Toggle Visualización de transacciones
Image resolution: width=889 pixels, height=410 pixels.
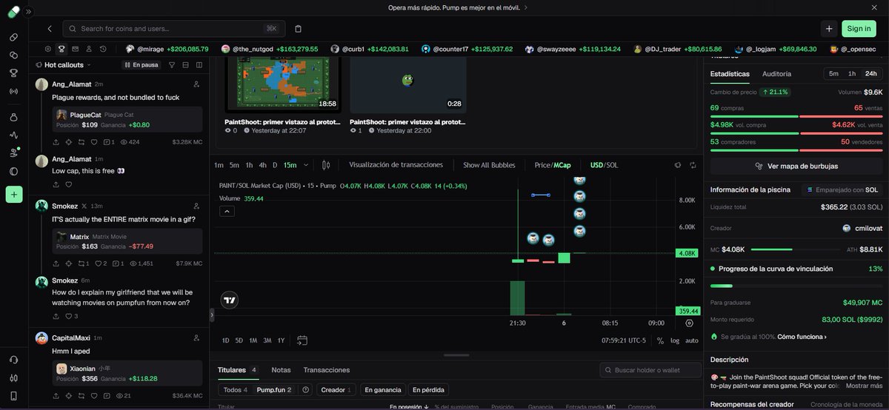[396, 165]
